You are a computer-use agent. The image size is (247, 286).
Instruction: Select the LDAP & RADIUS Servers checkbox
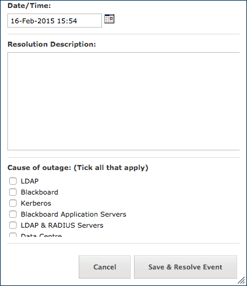coord(13,225)
